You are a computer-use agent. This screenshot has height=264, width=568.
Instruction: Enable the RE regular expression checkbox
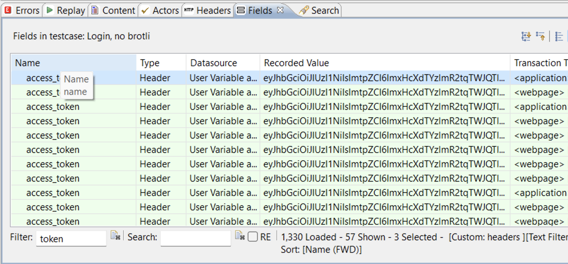253,237
